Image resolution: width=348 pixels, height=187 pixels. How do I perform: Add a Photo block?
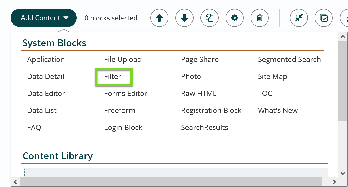(191, 77)
